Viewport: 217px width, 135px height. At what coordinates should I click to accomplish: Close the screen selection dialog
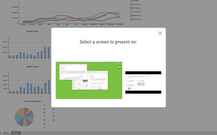coord(160,33)
